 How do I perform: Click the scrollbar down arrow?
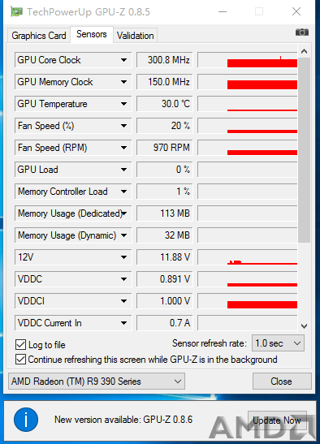coord(304,326)
